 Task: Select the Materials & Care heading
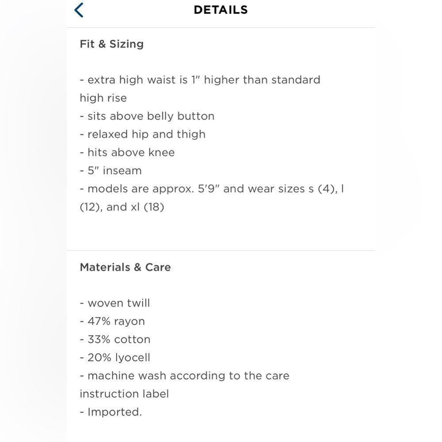[x=125, y=267]
